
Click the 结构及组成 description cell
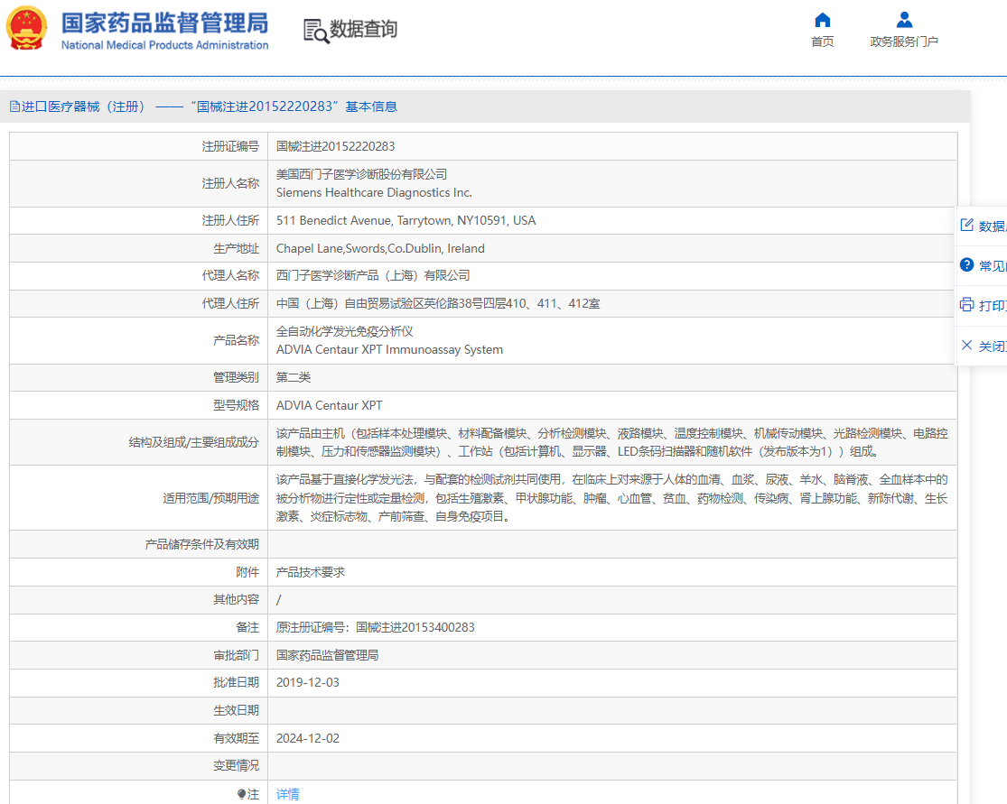click(612, 442)
